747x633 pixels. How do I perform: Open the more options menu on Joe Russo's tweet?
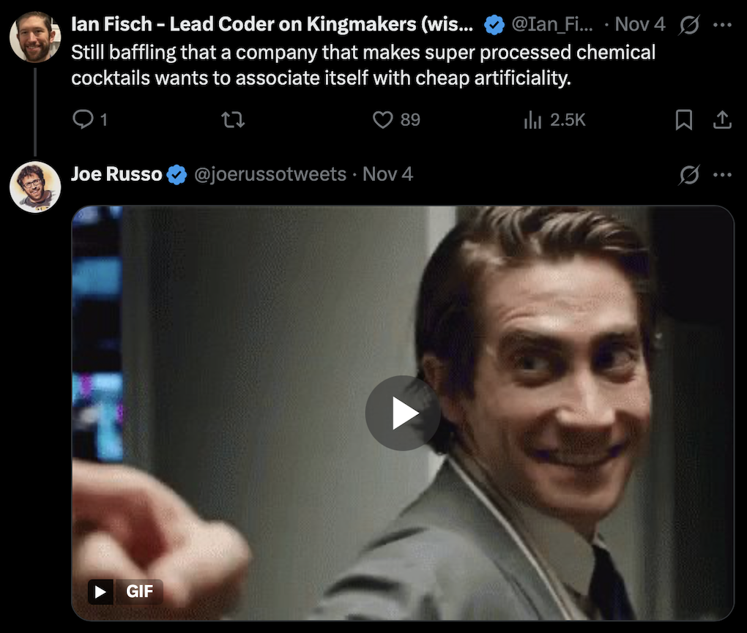722,174
